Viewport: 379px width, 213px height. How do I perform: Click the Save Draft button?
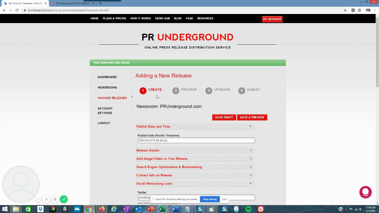(224, 117)
